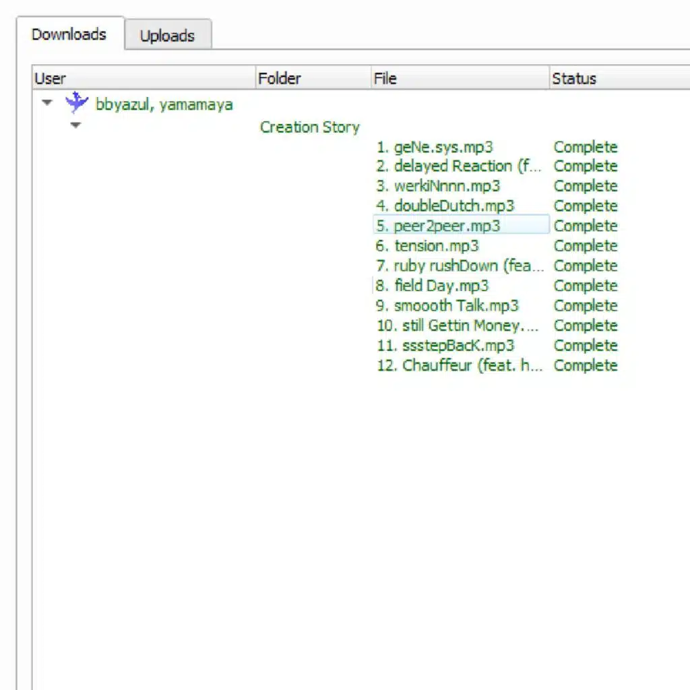Sort by the User column header
Screen dimensions: 690x690
(x=143, y=79)
